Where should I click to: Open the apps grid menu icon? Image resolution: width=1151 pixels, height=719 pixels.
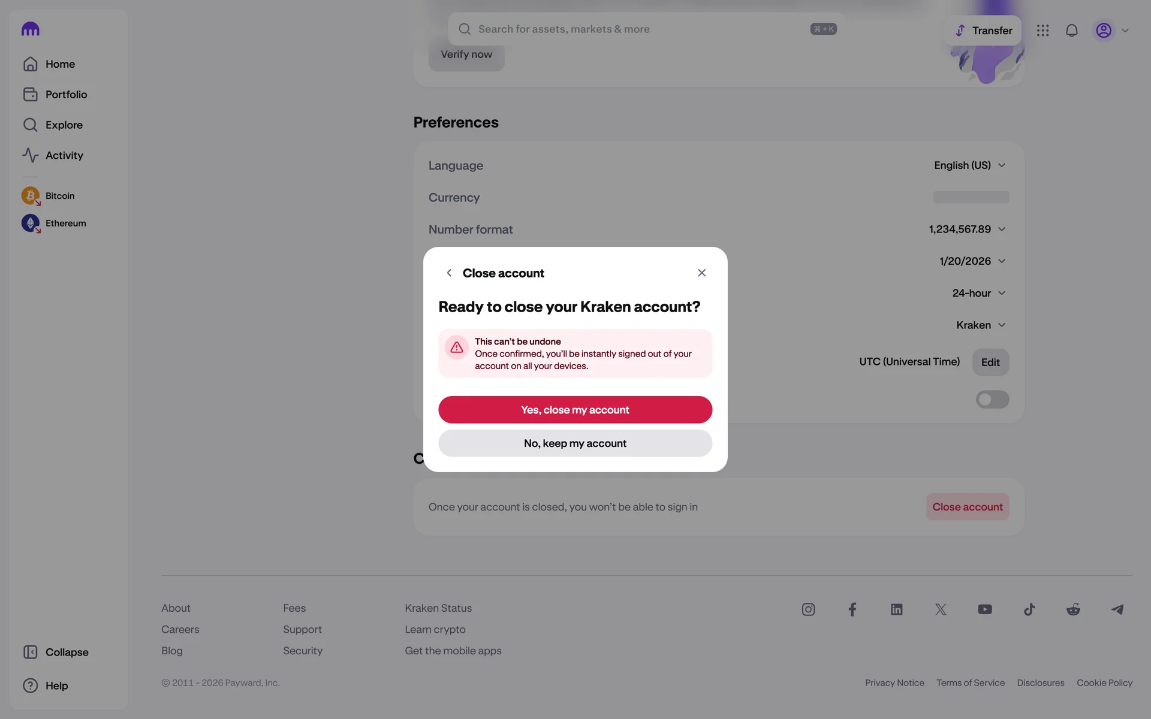1042,31
